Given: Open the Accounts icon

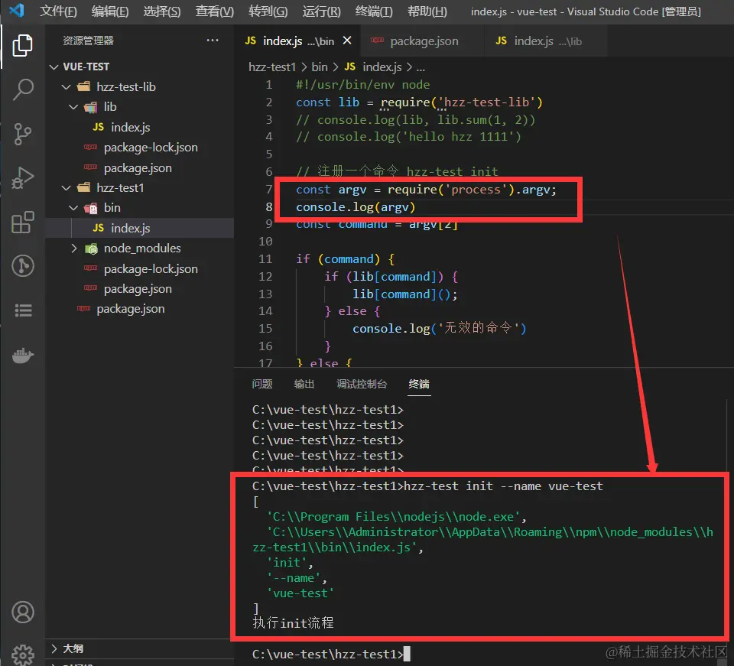Looking at the screenshot, I should [22, 612].
